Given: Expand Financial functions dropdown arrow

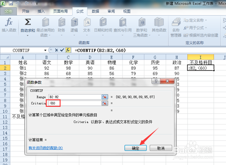Looking at the screenshot, I should tap(61, 35).
